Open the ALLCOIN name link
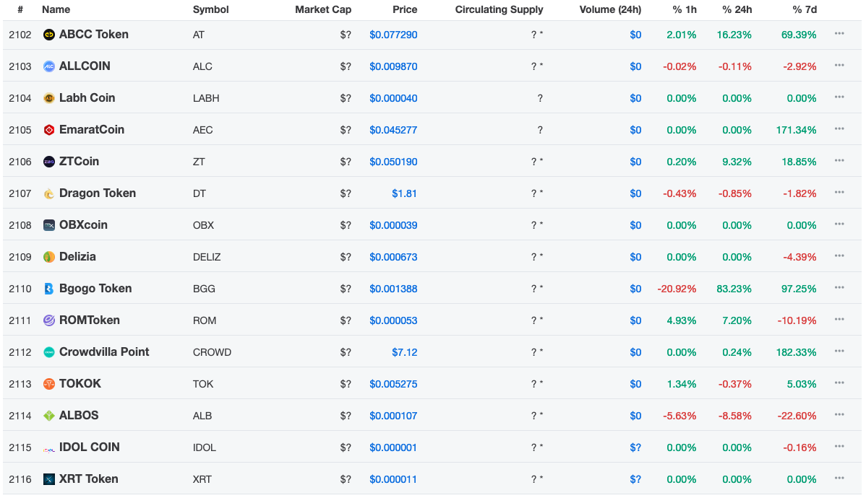The width and height of the screenshot is (866, 498). (x=85, y=66)
